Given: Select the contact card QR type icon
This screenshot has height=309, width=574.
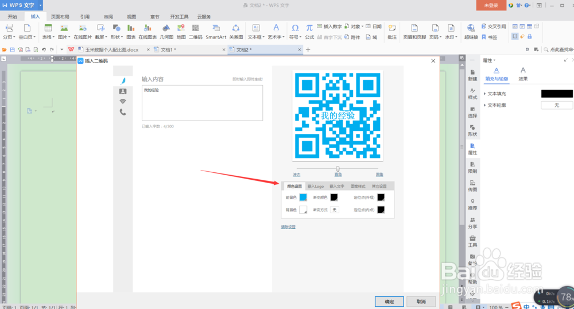Looking at the screenshot, I should [123, 91].
